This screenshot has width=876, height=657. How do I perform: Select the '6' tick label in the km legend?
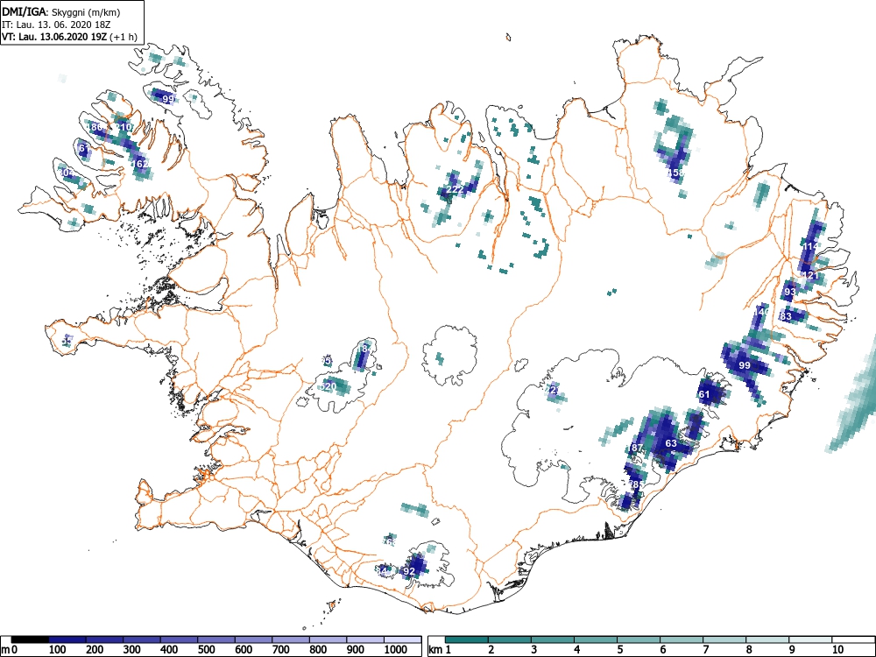[663, 650]
